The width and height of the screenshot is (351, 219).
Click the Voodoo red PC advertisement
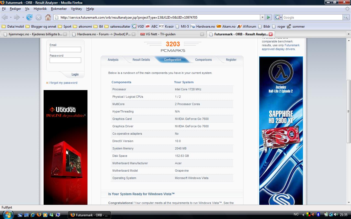pos(66,147)
